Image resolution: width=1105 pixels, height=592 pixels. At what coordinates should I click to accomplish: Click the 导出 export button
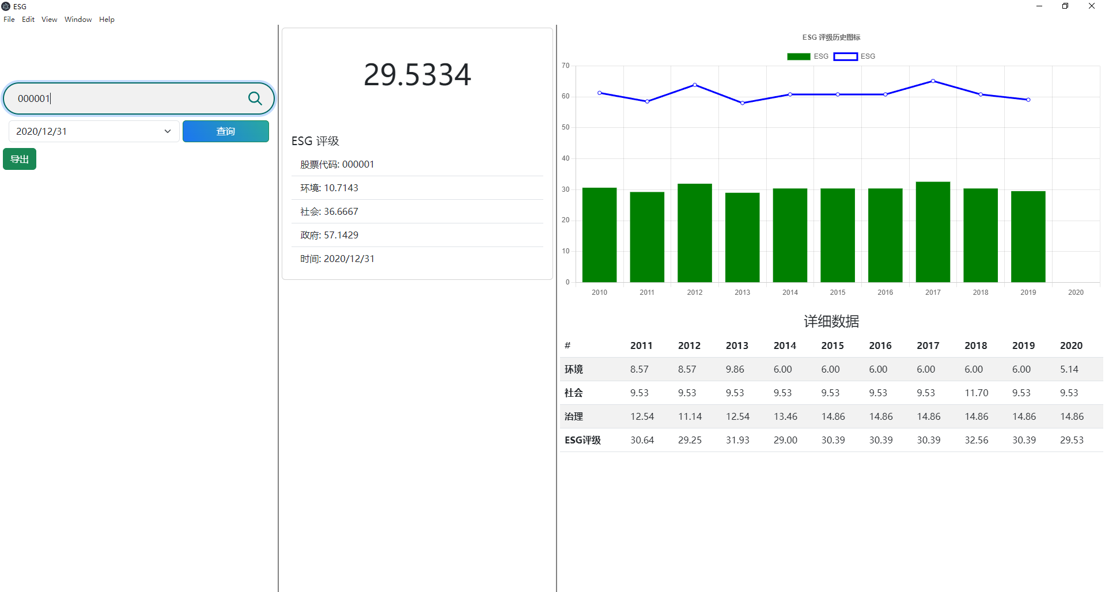[19, 158]
